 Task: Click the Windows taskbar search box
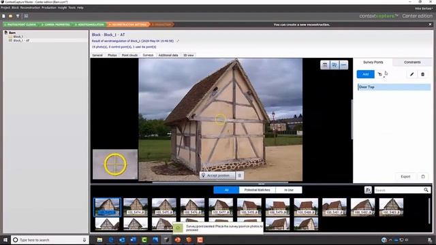50,240
